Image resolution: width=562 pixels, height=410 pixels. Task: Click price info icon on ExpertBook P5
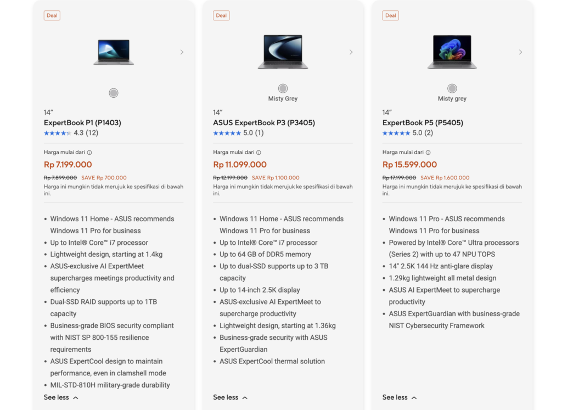pyautogui.click(x=428, y=153)
